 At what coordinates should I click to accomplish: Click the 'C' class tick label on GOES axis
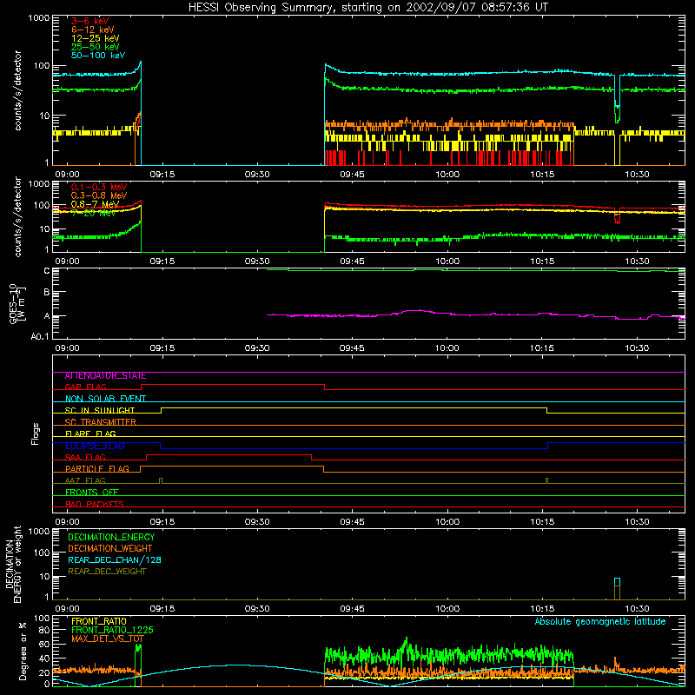pos(47,270)
